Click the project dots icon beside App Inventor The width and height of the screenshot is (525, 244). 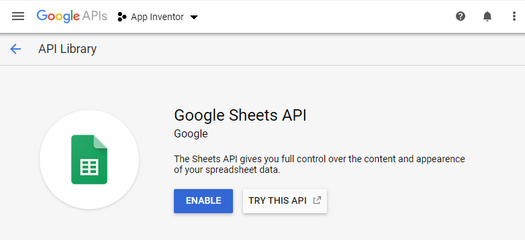[x=122, y=17]
